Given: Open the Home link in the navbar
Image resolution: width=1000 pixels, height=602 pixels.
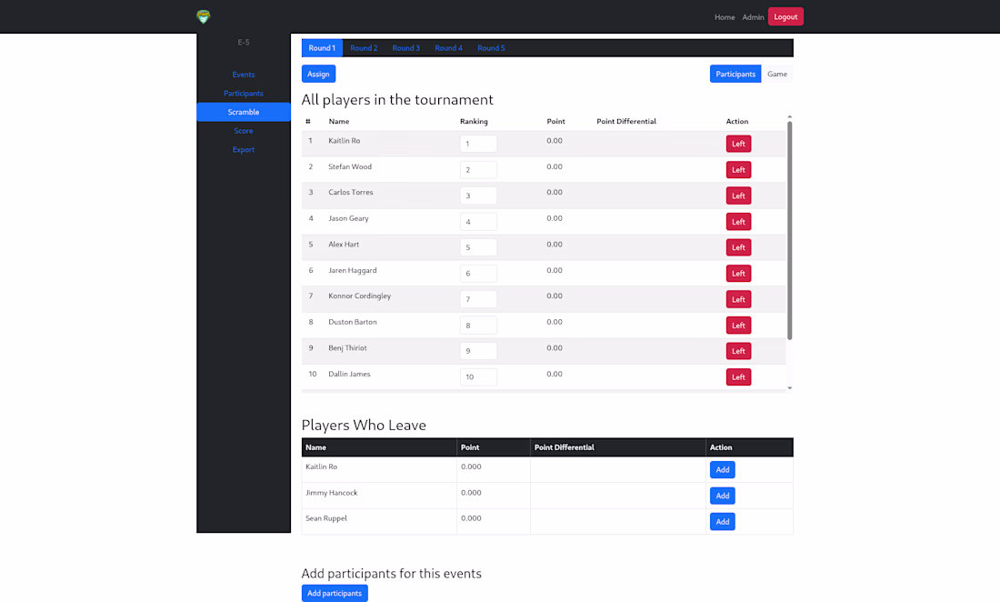Looking at the screenshot, I should (x=725, y=17).
